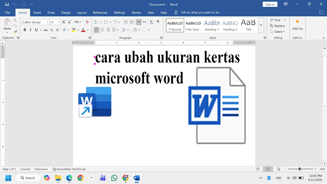The image size is (327, 184).
Task: Justify the paragraph text
Action: pyautogui.click(x=114, y=30)
